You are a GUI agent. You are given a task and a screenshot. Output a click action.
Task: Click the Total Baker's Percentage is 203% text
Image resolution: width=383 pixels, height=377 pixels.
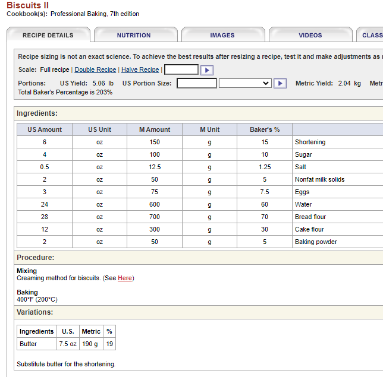(x=65, y=92)
